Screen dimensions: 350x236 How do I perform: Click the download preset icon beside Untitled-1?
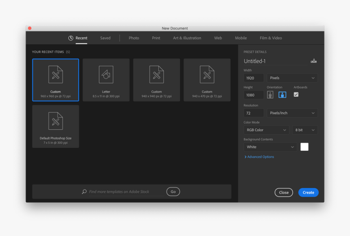click(x=313, y=61)
